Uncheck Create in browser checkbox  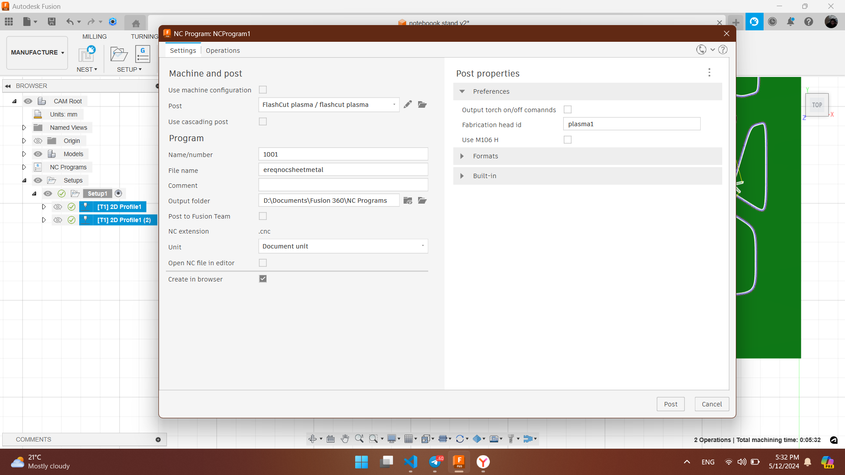[263, 279]
